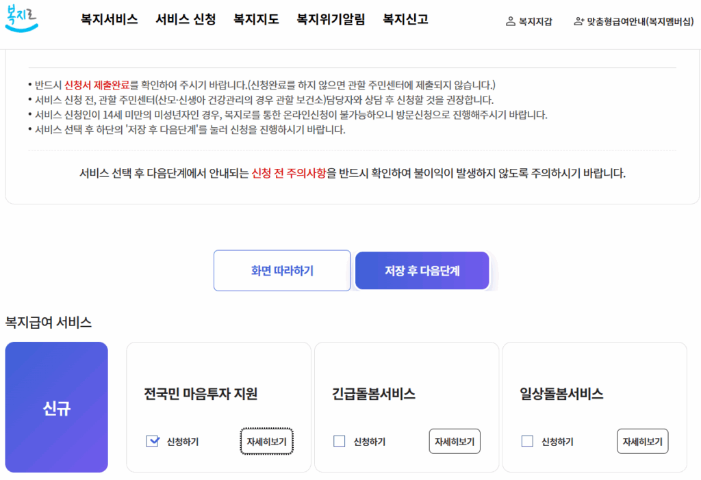This screenshot has height=480, width=701.
Task: Click the 화면 따라하기 button
Action: pyautogui.click(x=282, y=271)
